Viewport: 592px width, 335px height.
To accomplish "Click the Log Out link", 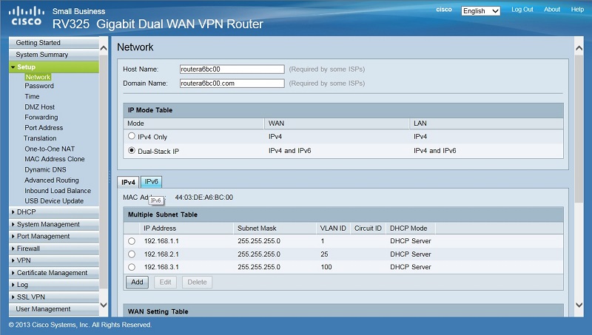I will pos(522,10).
